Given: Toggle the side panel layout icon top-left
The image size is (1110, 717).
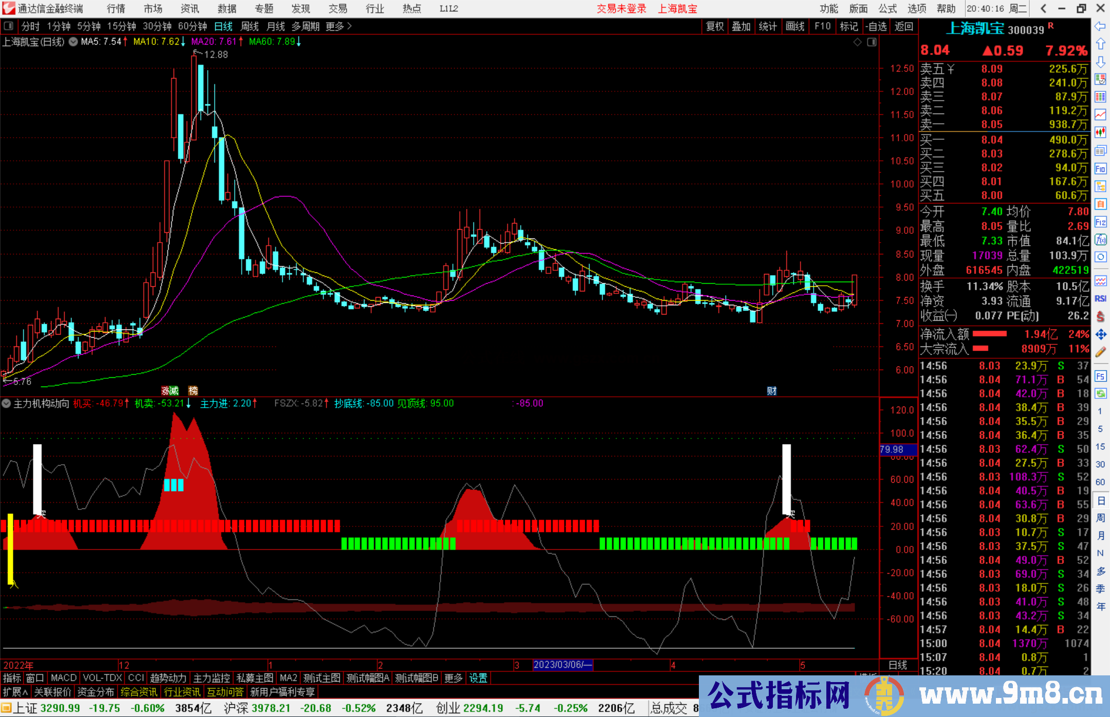Looking at the screenshot, I should (x=9, y=26).
